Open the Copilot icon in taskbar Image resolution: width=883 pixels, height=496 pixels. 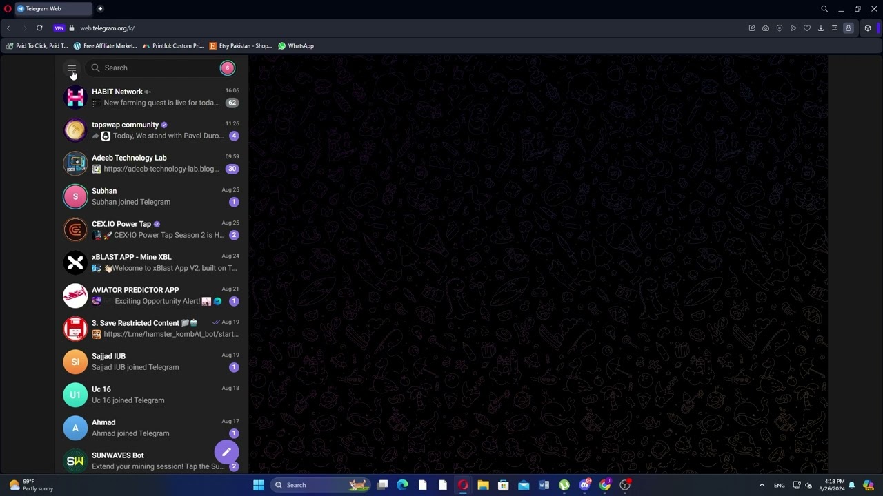tap(869, 485)
